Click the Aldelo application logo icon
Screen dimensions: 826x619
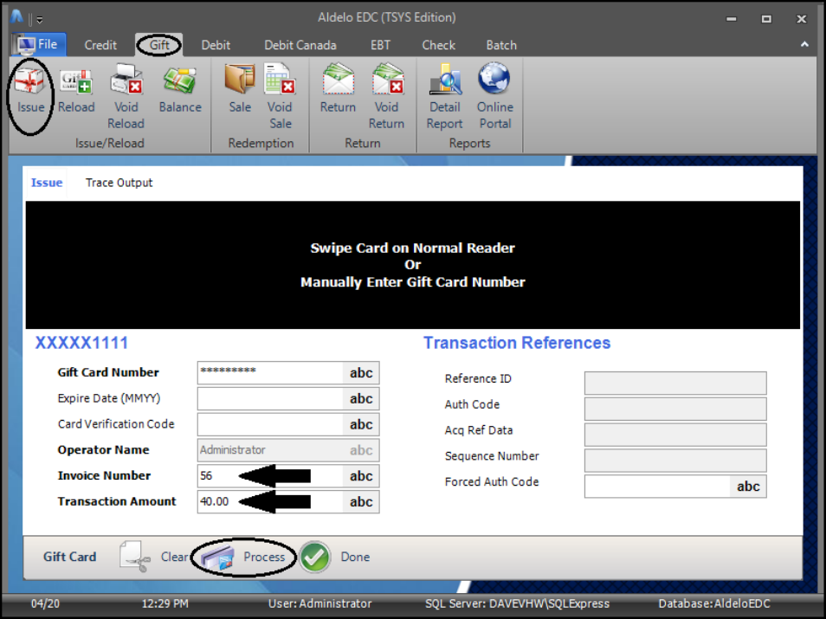click(16, 18)
